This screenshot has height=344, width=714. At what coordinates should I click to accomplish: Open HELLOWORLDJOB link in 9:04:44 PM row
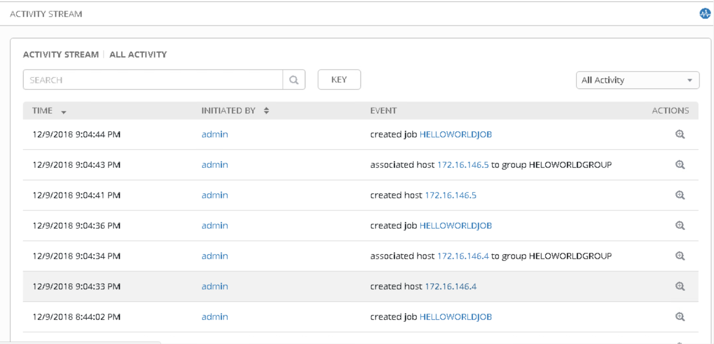pyautogui.click(x=456, y=134)
